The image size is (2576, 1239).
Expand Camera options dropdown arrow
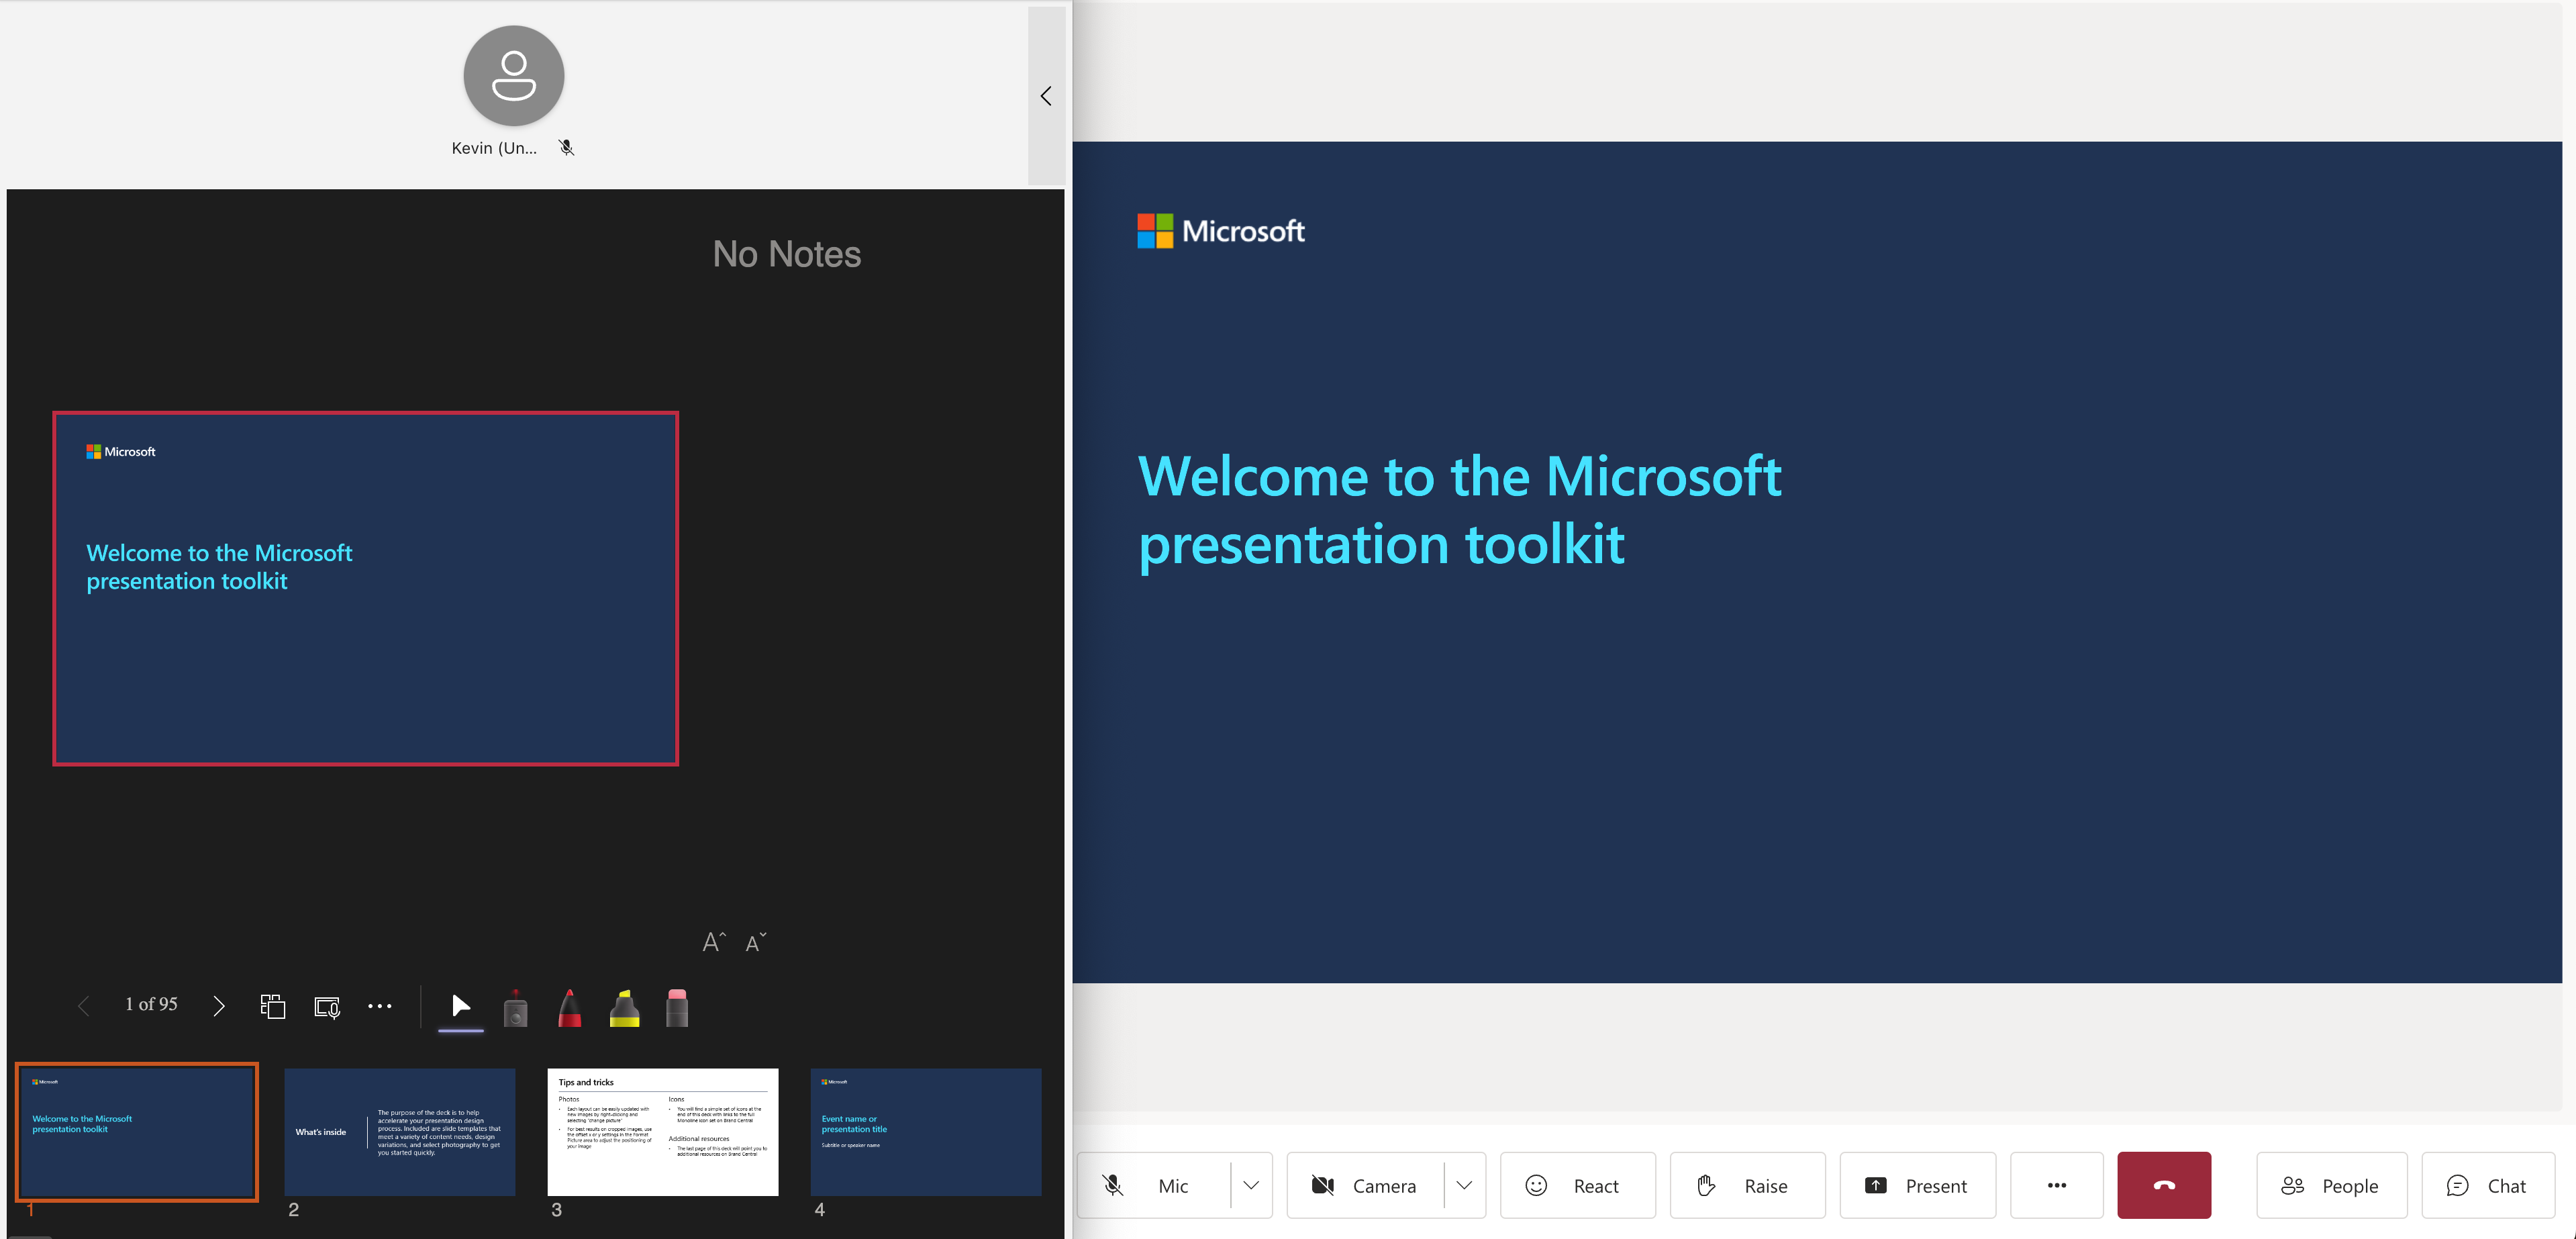tap(1464, 1186)
